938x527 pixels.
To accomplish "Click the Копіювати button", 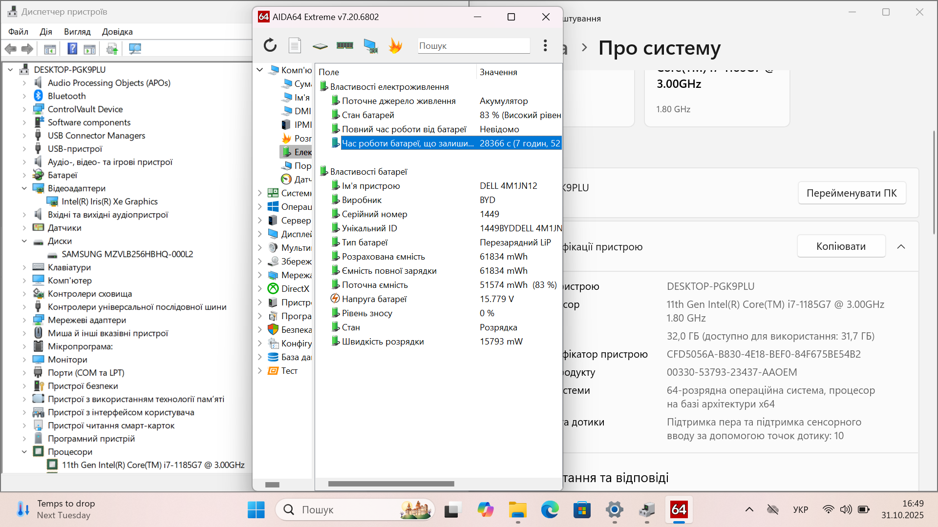I will coord(841,246).
